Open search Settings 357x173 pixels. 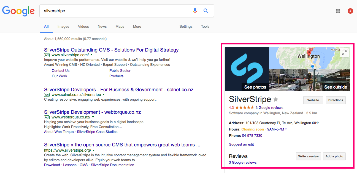(x=186, y=26)
